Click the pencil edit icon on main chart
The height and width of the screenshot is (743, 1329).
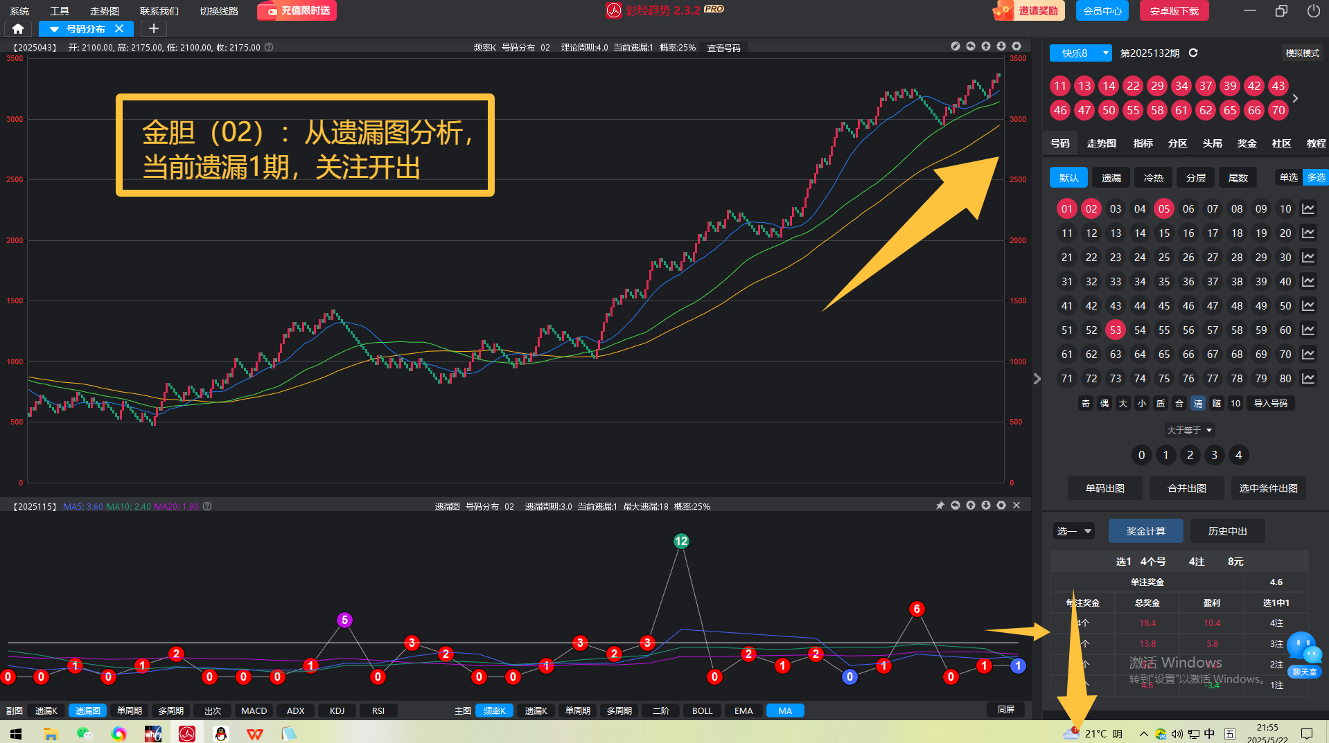[956, 46]
